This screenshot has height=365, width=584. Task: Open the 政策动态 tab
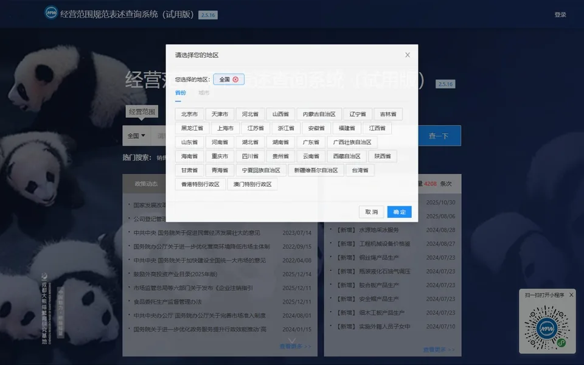(146, 184)
